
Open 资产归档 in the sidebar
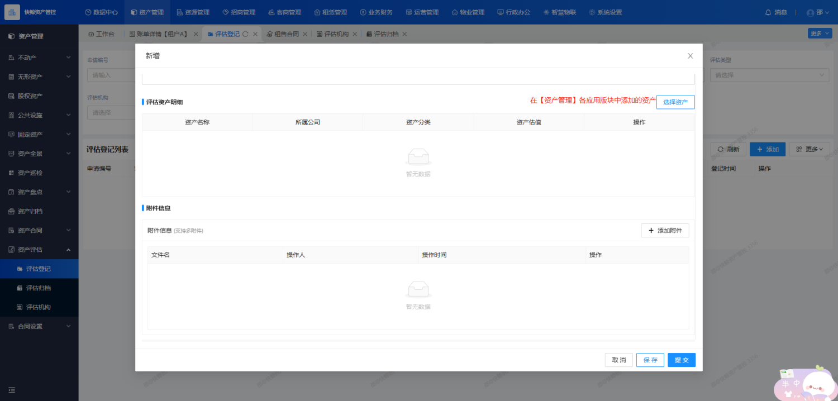pyautogui.click(x=39, y=211)
